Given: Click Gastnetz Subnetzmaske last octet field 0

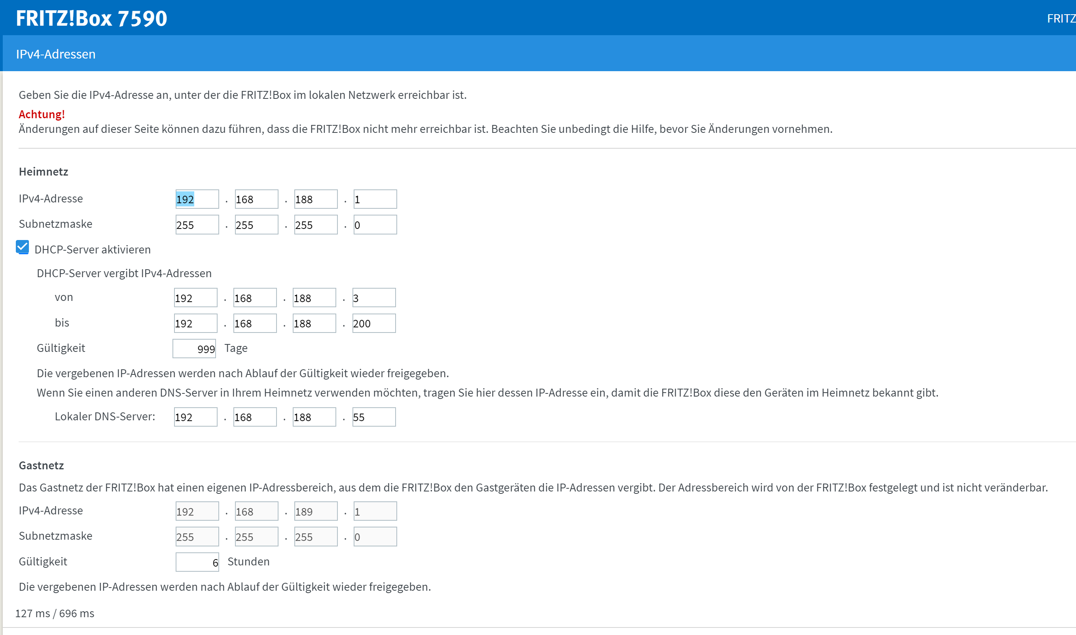Looking at the screenshot, I should coord(375,537).
